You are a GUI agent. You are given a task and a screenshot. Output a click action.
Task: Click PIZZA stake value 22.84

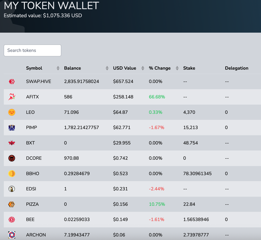(189, 204)
